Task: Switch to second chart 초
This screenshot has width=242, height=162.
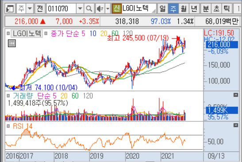Action: click(x=216, y=9)
